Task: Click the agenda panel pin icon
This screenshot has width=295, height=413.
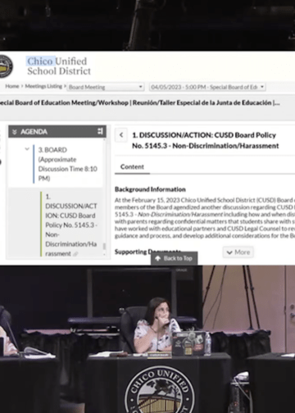Action: click(x=100, y=131)
